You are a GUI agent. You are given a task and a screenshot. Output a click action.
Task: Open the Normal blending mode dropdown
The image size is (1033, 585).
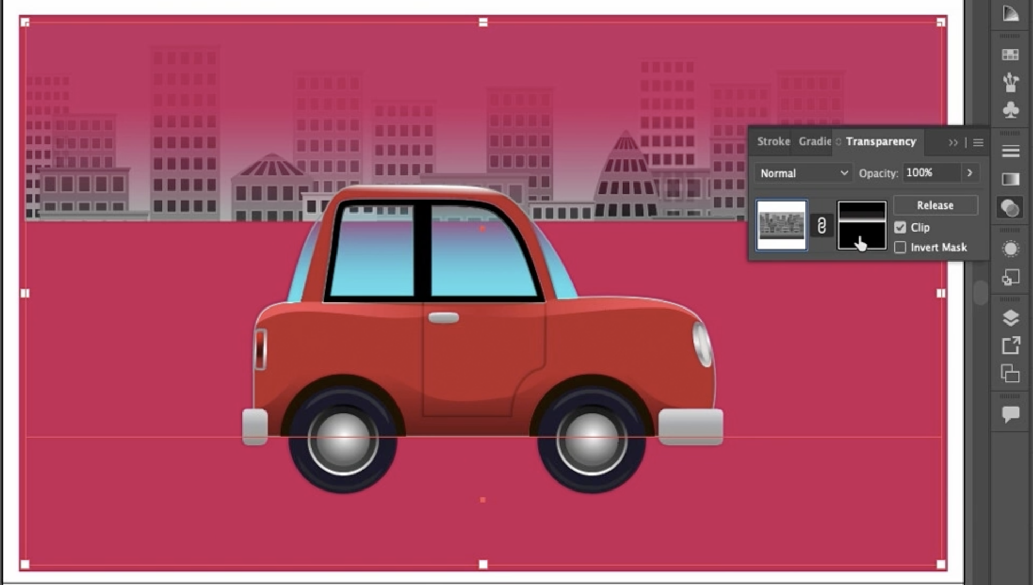[803, 173]
